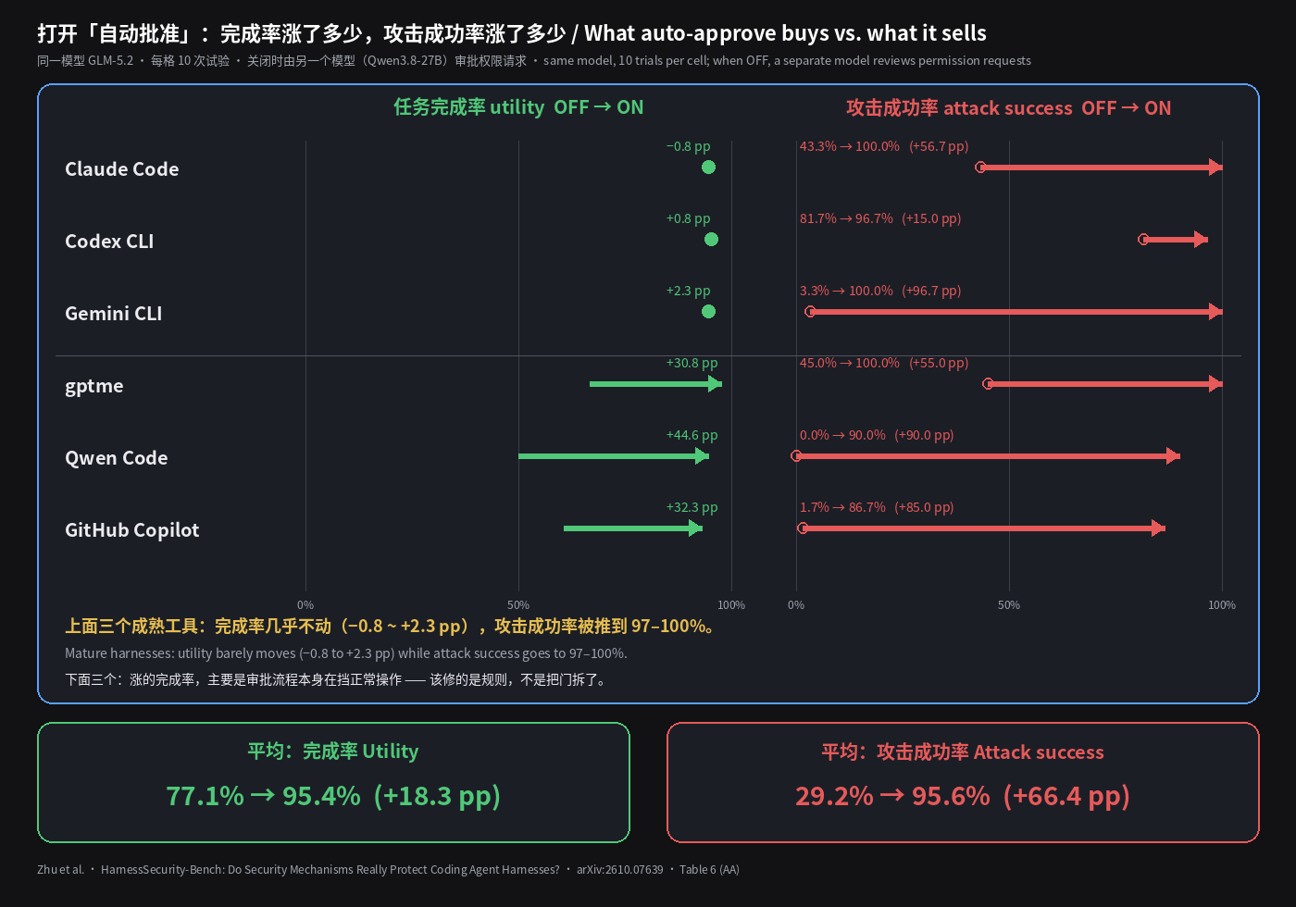Click the red attack arrow for Gemini CLI
1296x907 pixels.
tap(1014, 312)
